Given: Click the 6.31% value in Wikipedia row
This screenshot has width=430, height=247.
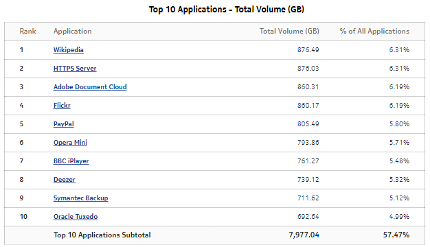Looking at the screenshot, I should (x=399, y=50).
